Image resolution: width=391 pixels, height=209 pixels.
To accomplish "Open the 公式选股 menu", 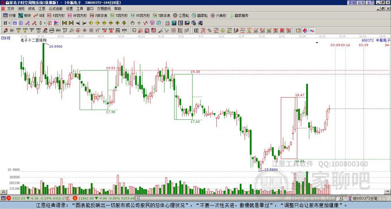I will point(56,9).
